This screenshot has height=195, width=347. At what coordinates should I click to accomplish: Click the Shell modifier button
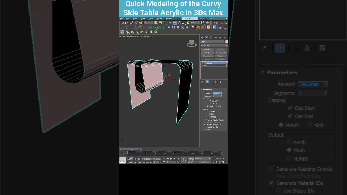[x=221, y=59]
